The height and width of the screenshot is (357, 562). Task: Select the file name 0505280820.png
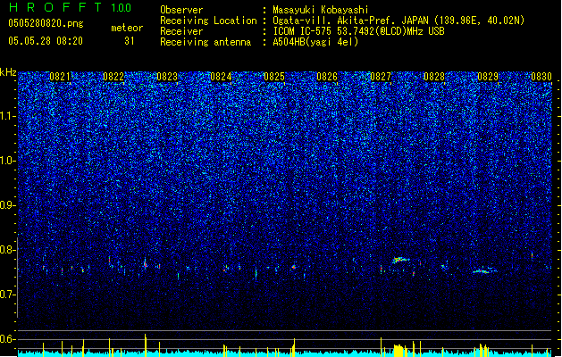point(46,23)
